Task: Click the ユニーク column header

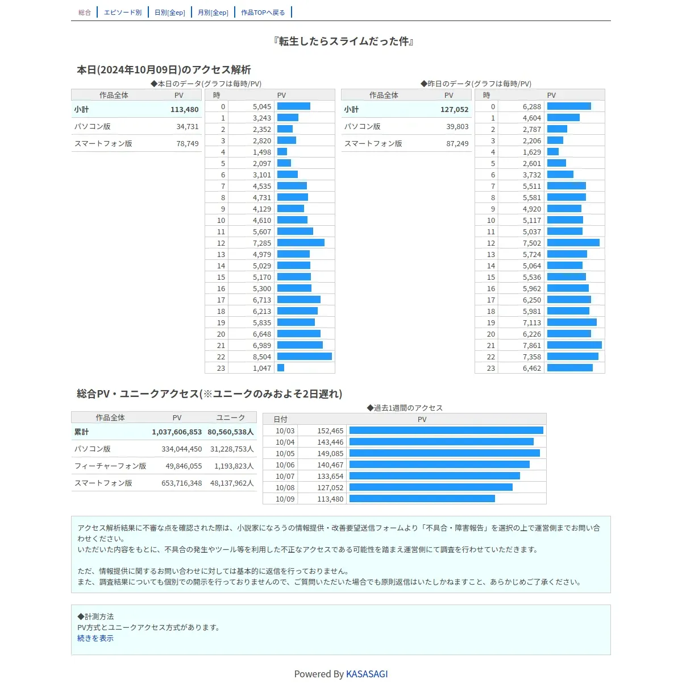Action: [x=231, y=418]
